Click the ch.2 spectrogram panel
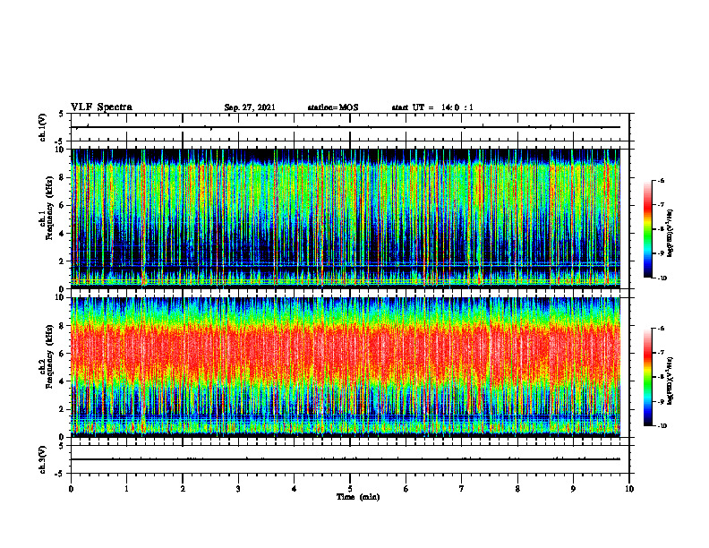Screen dimensions: 709x548 (346, 367)
